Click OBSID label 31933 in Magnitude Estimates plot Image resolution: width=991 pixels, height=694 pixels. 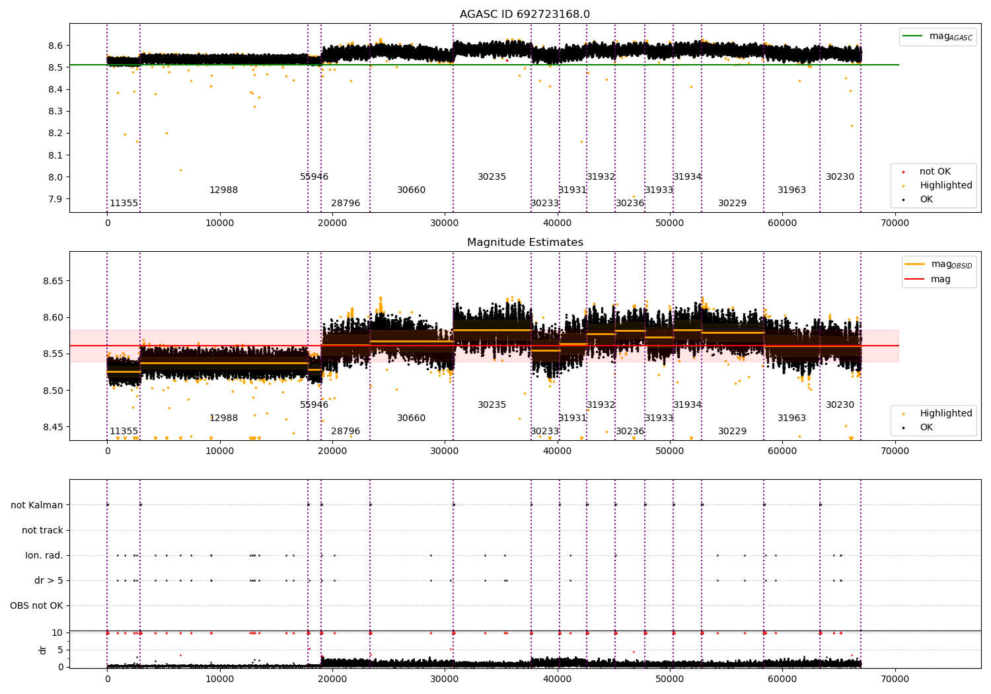tap(659, 418)
